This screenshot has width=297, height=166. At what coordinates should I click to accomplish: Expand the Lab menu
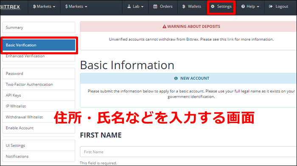pyautogui.click(x=135, y=7)
